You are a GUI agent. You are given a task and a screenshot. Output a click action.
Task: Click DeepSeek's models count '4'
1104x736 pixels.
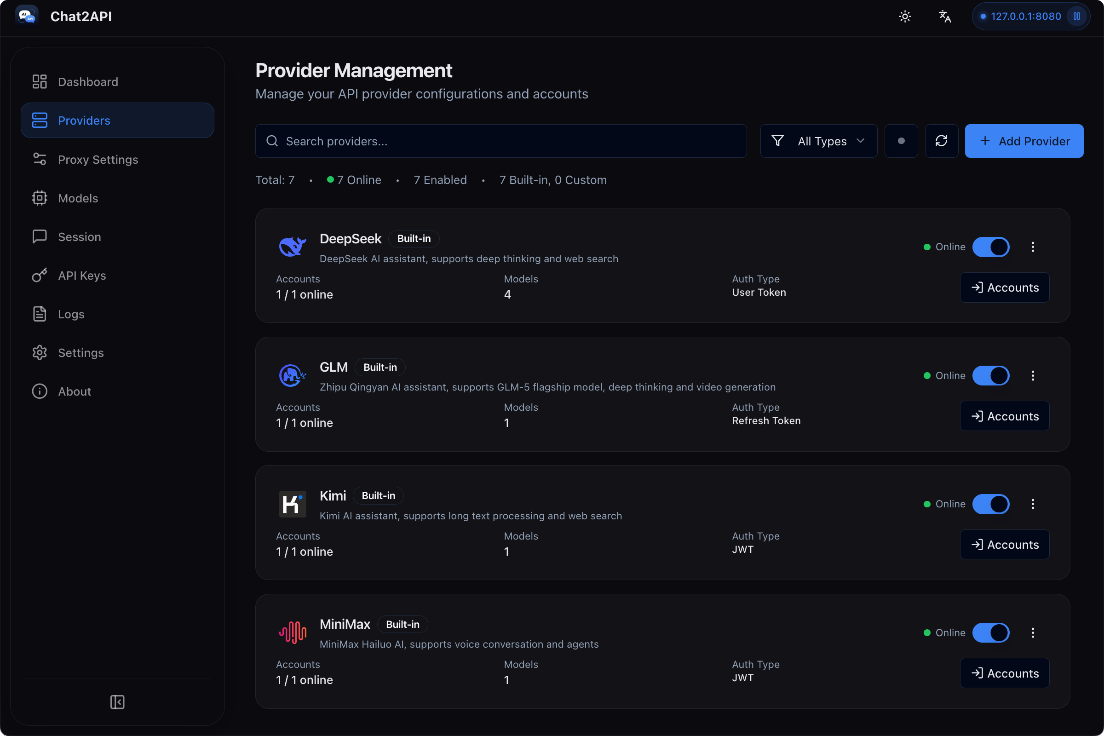pyautogui.click(x=507, y=294)
